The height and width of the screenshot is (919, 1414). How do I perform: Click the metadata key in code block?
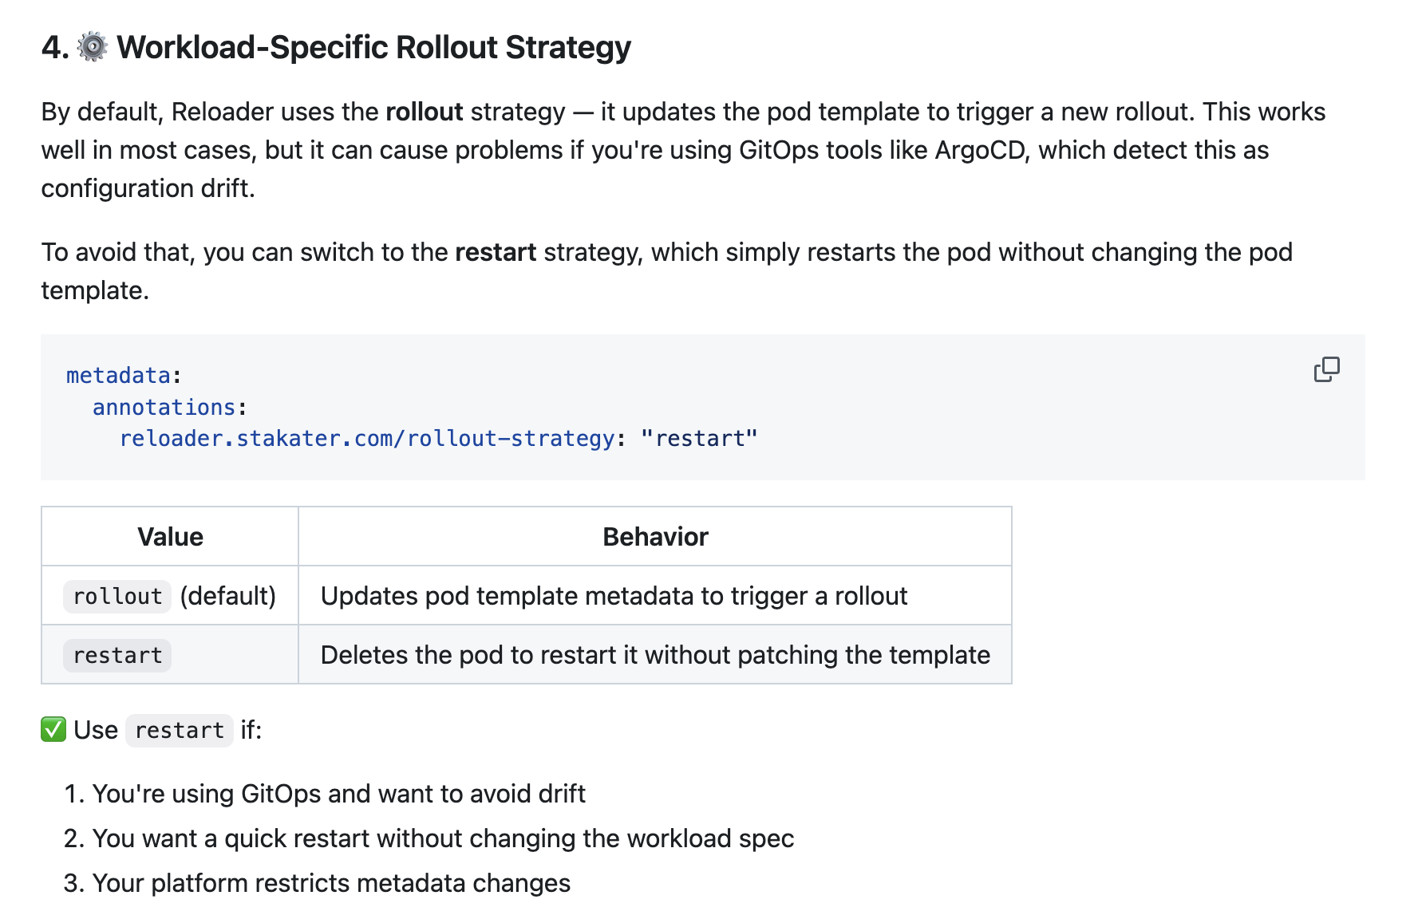[x=118, y=375]
